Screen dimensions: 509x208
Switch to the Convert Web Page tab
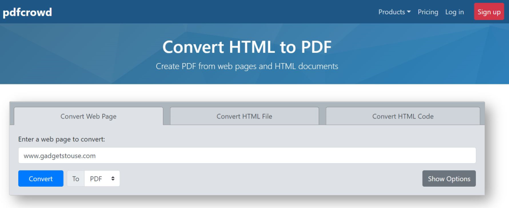[x=89, y=116]
